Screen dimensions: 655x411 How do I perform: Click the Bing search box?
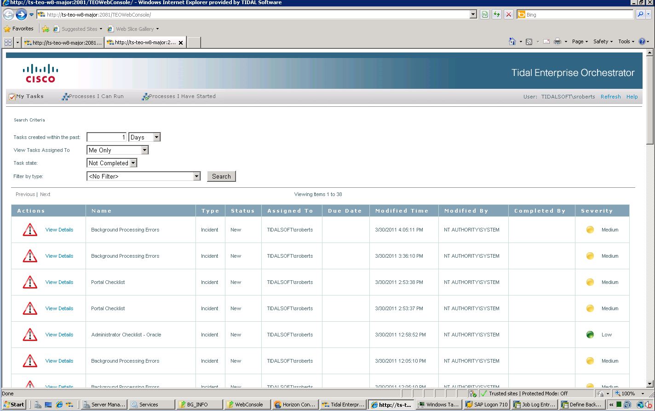(x=575, y=15)
